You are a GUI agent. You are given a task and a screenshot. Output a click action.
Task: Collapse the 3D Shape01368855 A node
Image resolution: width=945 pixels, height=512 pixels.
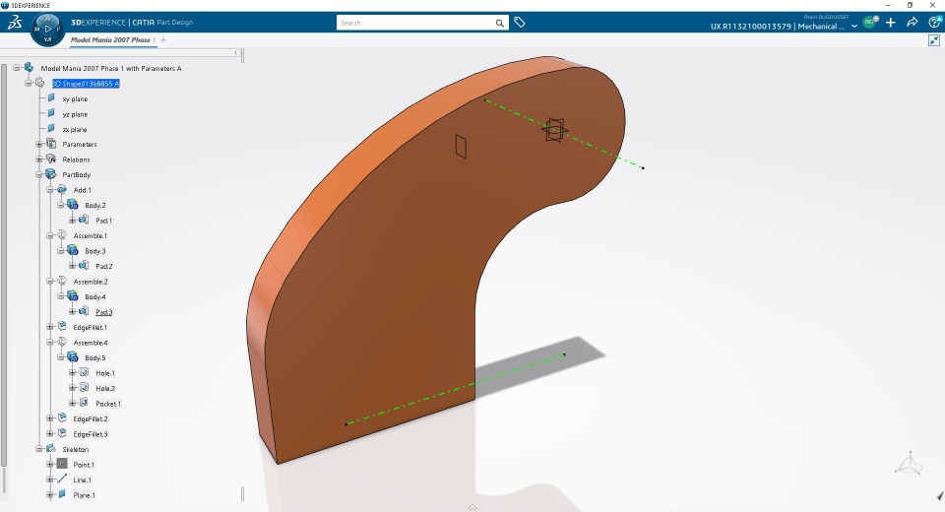pos(28,84)
